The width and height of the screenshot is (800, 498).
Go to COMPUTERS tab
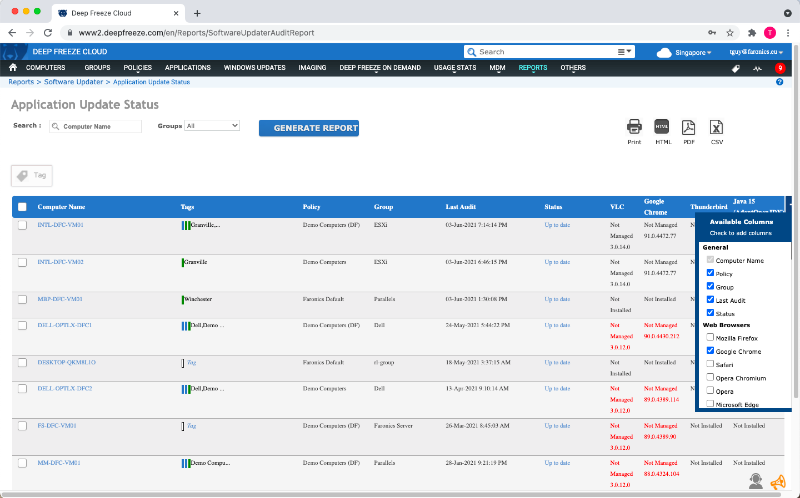[x=46, y=68]
